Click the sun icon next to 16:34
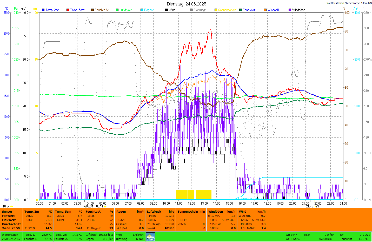This screenshot has height=242, width=372. tap(12, 206)
